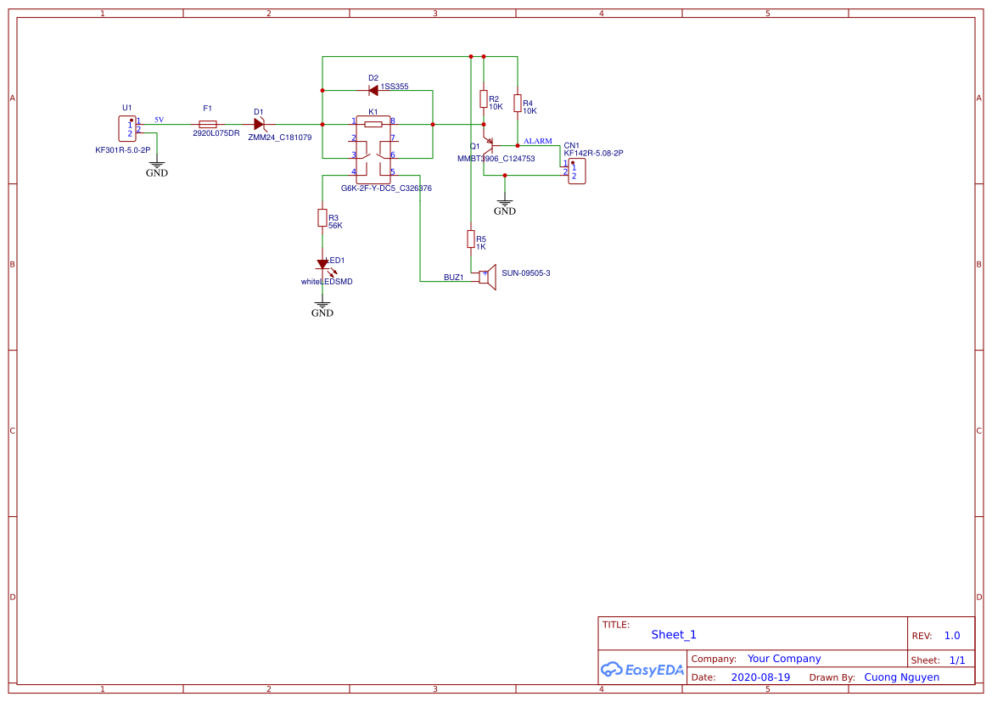Screen dimensions: 992x702
Task: Click the 10K value beside R2
Action: coord(496,107)
